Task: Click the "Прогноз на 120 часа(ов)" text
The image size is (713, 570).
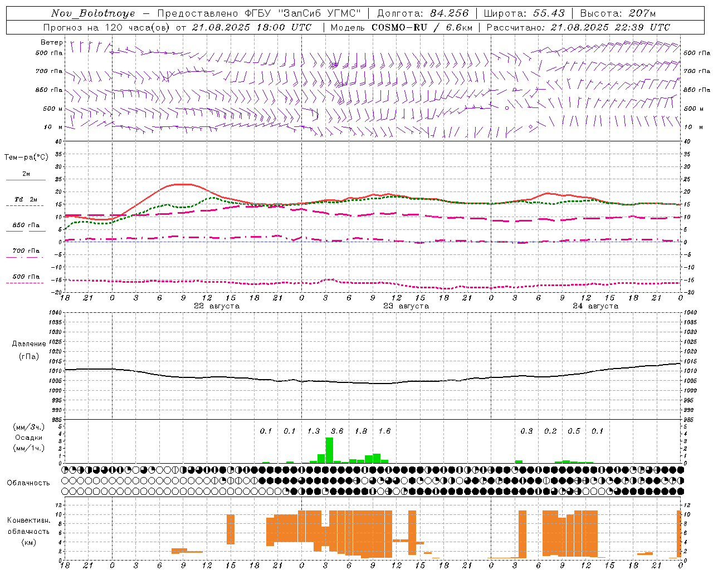Action: pos(108,27)
